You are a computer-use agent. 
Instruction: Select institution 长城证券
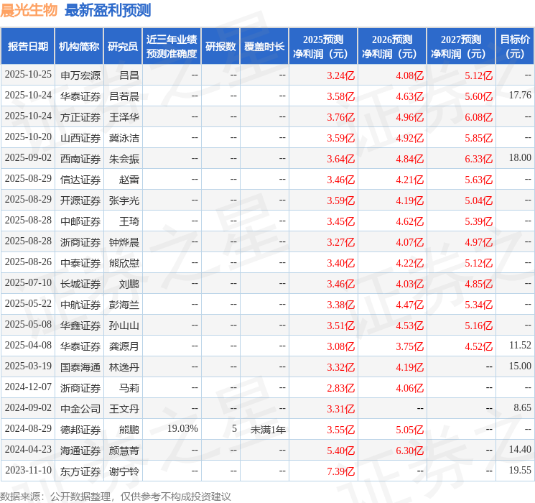pos(80,283)
